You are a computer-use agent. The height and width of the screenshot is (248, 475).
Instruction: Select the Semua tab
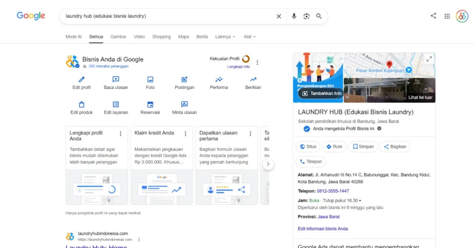96,37
